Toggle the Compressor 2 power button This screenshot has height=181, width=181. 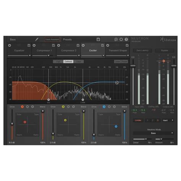coord(58,45)
